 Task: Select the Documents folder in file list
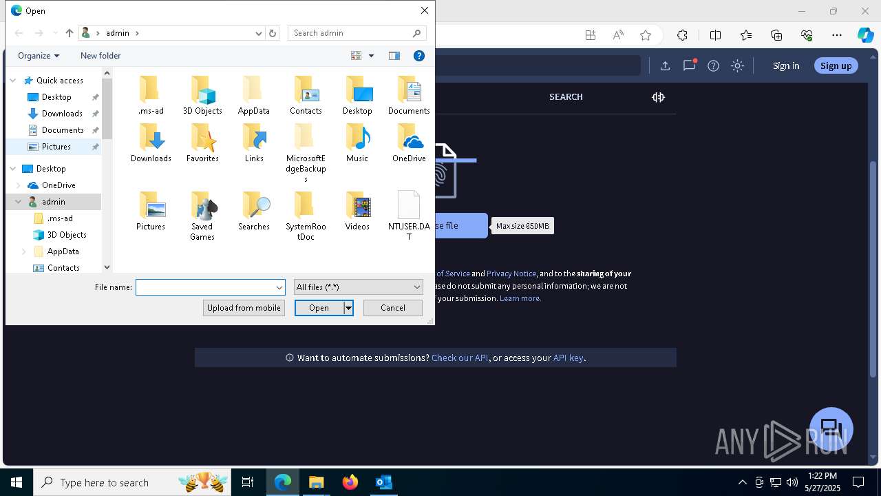tap(409, 95)
